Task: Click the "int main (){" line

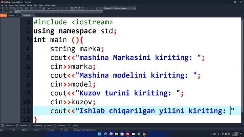Action: (x=58, y=40)
